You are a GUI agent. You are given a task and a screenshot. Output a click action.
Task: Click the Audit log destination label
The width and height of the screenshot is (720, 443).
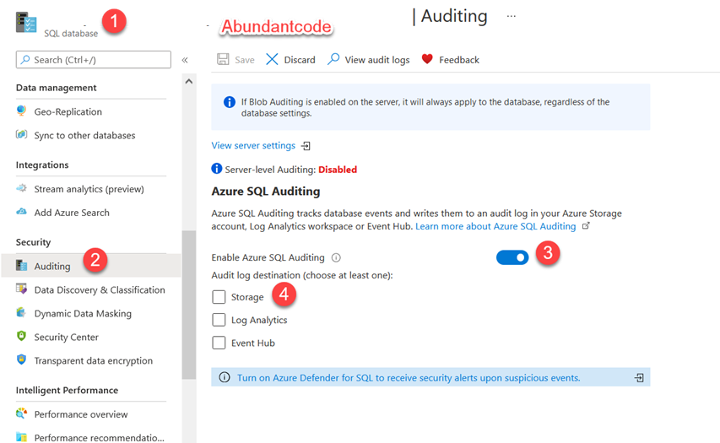(301, 275)
